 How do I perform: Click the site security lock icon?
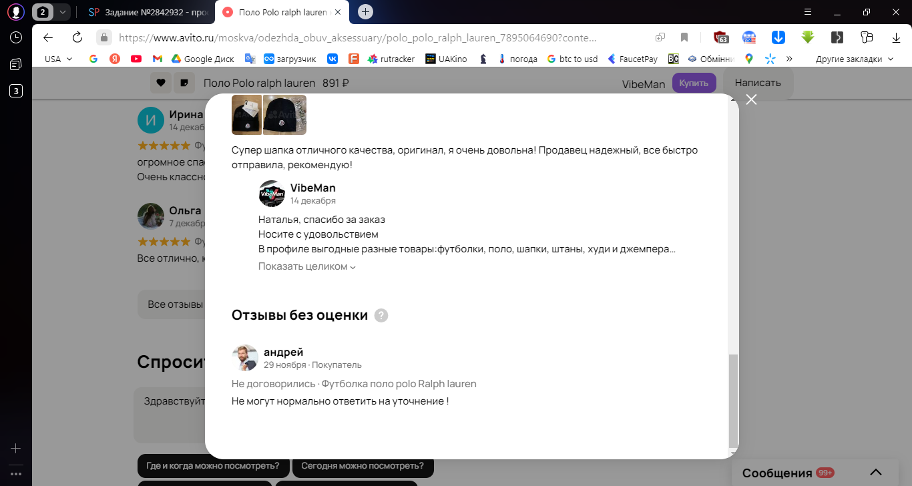103,37
